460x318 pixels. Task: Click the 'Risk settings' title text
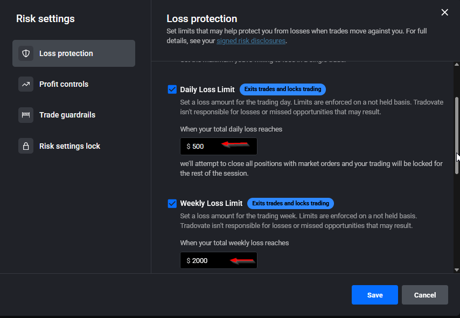pos(45,19)
